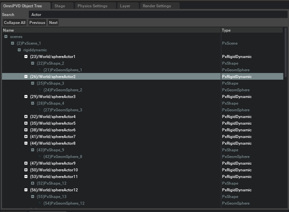This screenshot has width=289, height=212.
Task: Collapse the (26)/World/sphereActor2 node
Action: click(x=26, y=77)
